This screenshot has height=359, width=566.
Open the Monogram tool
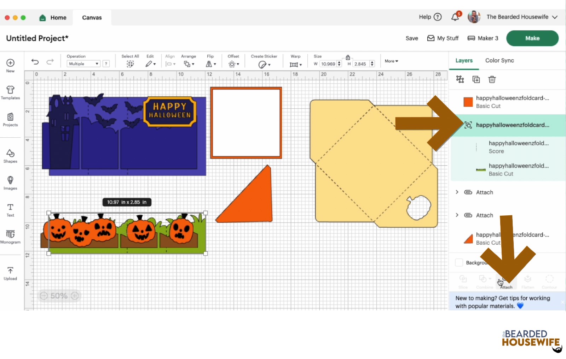[x=10, y=237]
